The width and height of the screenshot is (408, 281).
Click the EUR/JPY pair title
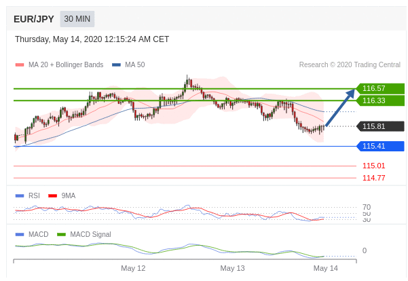34,19
